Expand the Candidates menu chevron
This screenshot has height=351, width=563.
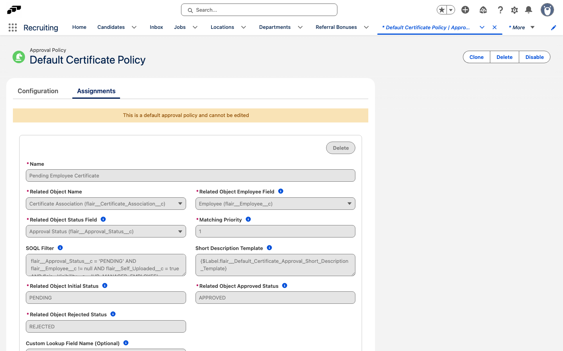tap(134, 27)
